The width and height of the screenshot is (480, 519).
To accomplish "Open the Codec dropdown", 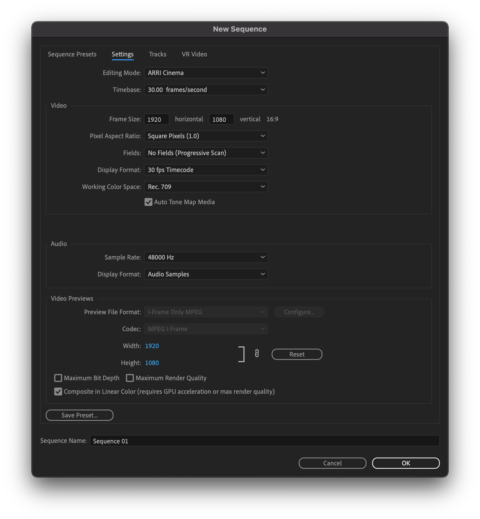I will coord(206,329).
